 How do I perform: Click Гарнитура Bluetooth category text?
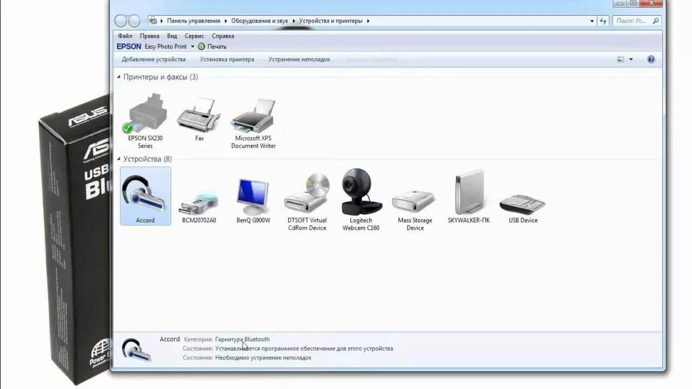click(242, 339)
